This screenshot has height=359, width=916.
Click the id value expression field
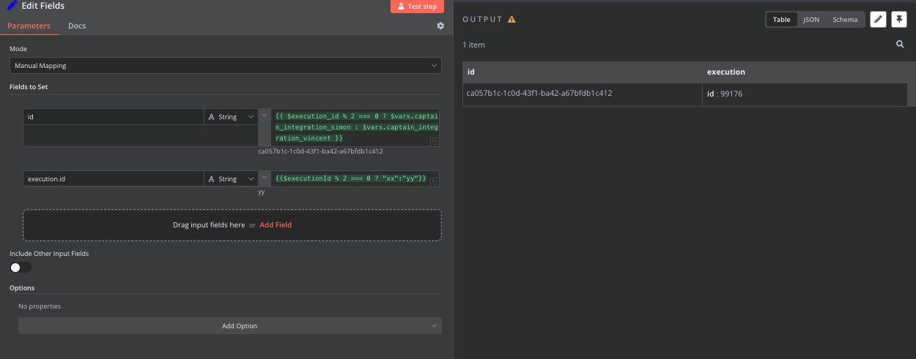(355, 127)
